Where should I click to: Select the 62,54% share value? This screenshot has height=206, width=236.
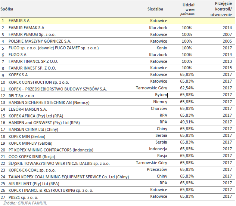click(x=187, y=88)
